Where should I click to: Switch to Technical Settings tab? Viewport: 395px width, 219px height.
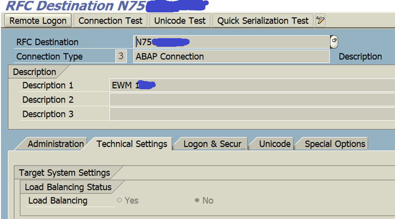132,144
